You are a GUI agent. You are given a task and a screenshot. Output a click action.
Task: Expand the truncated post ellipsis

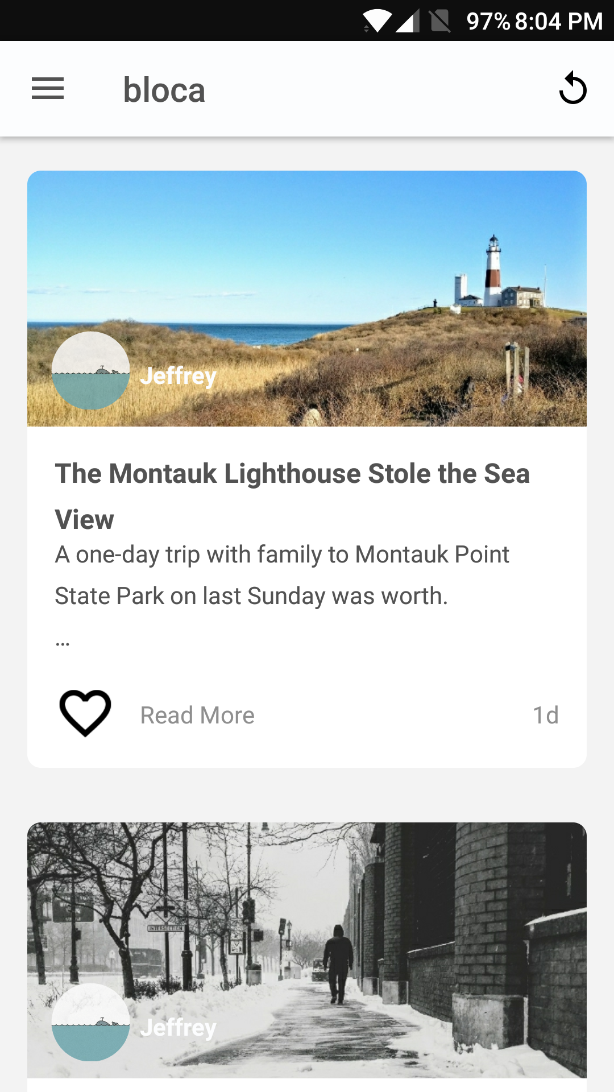point(63,643)
